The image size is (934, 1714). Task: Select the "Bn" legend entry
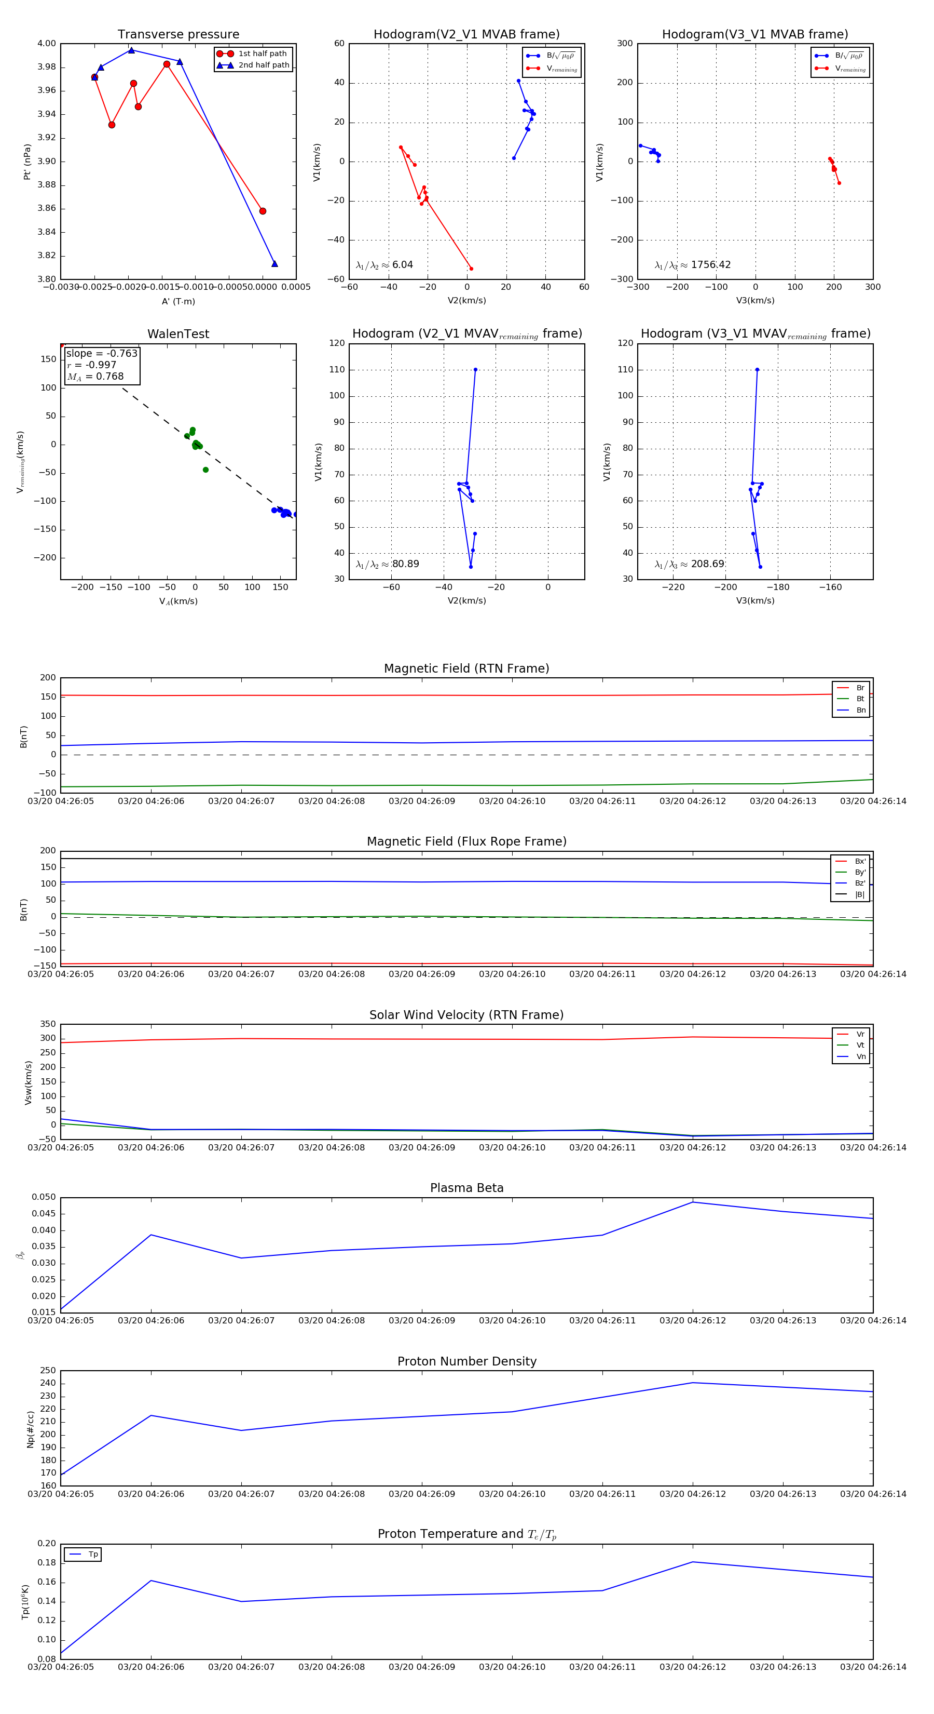[x=851, y=711]
